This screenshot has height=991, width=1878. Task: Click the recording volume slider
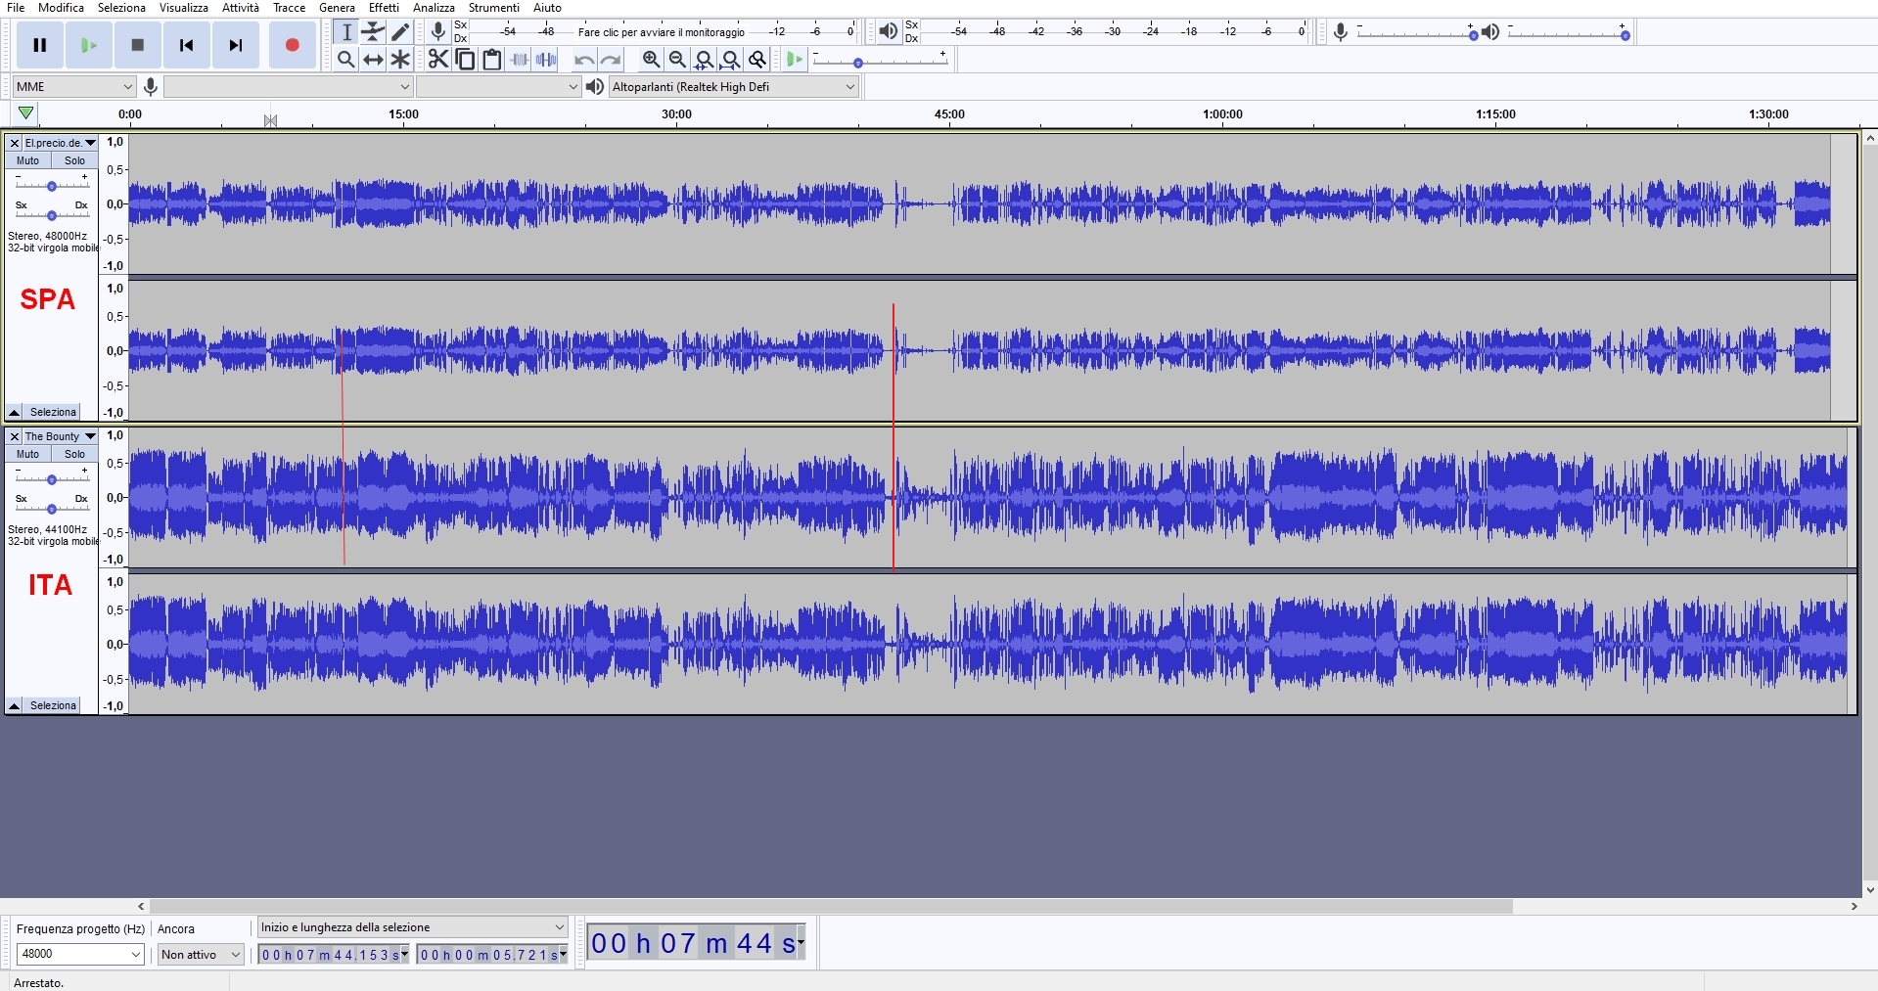tap(1416, 34)
